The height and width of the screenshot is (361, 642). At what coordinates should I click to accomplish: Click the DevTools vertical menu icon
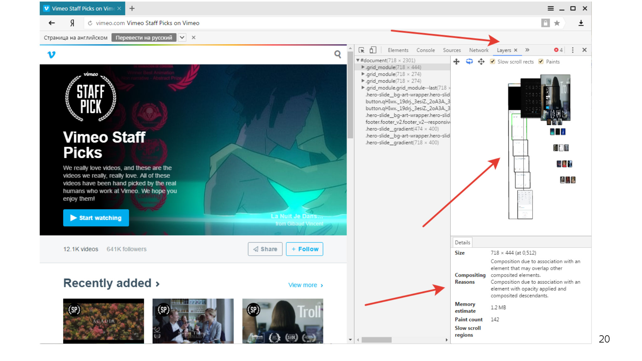(x=573, y=50)
